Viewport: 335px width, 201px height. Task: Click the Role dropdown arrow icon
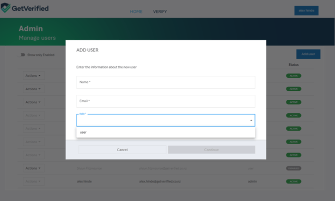(x=251, y=120)
